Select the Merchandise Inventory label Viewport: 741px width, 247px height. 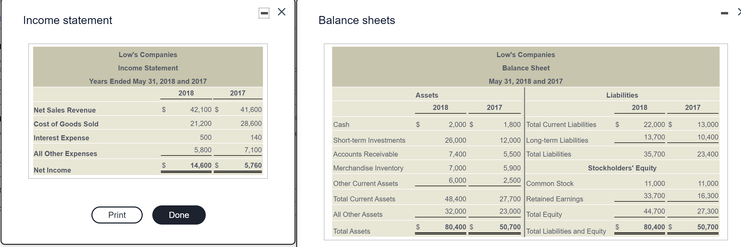(x=368, y=168)
